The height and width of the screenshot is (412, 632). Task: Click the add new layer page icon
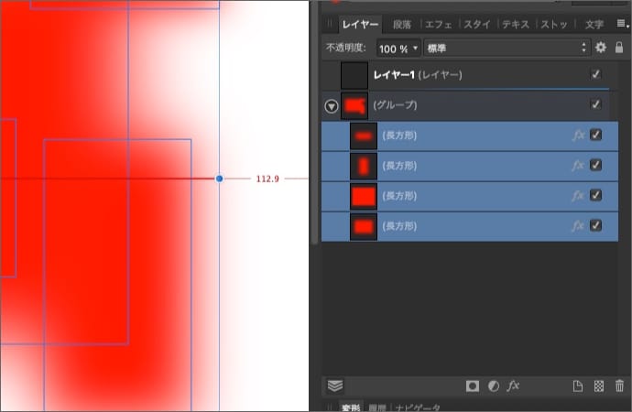coord(578,386)
